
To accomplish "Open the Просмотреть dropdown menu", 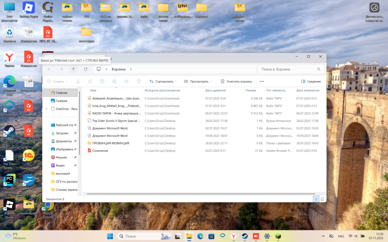I will click(x=198, y=81).
